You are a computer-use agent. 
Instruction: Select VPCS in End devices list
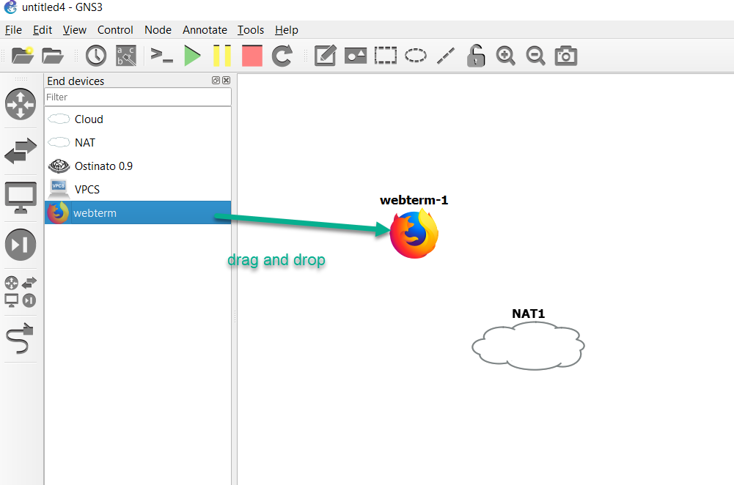click(x=138, y=190)
